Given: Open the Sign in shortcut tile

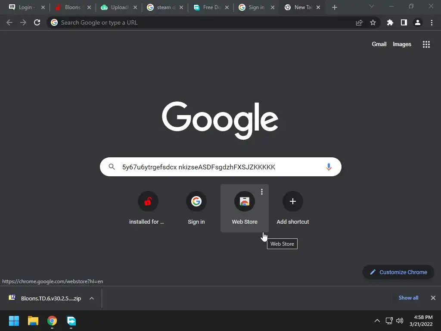Looking at the screenshot, I should (196, 208).
